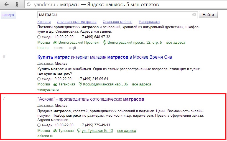The height and width of the screenshot is (141, 227).
Task: Open Yandex home via the Я icon
Action: pyautogui.click(x=17, y=4)
